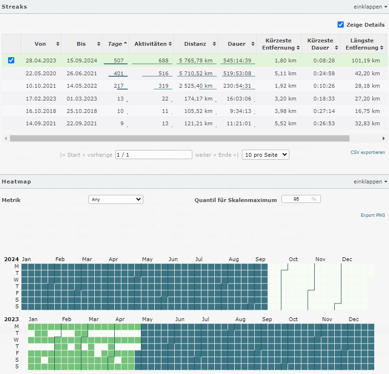Screen dimensions: 389x374
Task: Click the horizontal scrollbar left arrow
Action: tap(5, 138)
